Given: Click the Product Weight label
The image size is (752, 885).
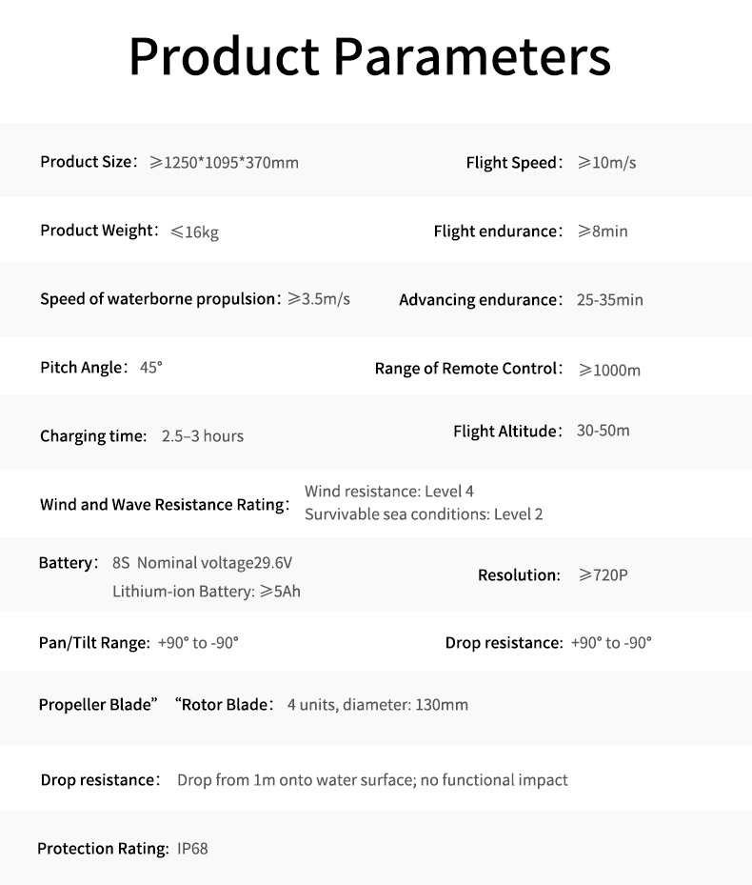Looking at the screenshot, I should point(96,231).
